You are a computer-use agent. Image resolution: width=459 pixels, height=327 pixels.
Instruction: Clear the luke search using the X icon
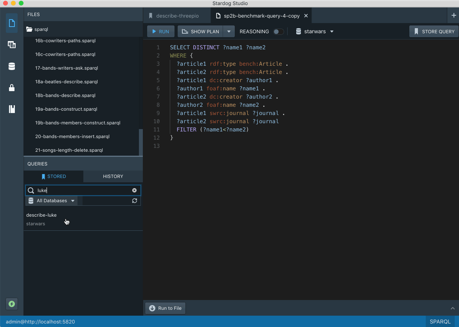point(134,190)
